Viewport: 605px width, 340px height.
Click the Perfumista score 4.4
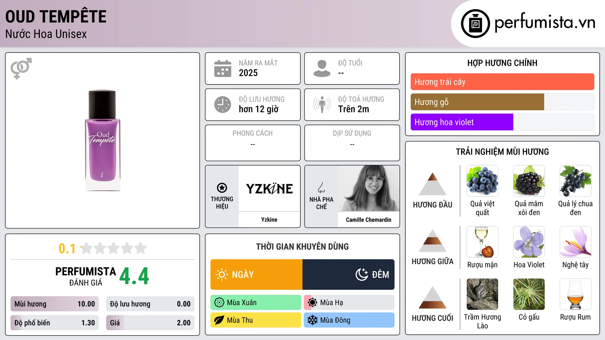[x=134, y=276]
